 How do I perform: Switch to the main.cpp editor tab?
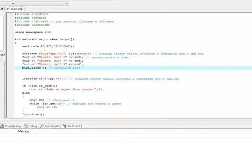tap(15, 9)
